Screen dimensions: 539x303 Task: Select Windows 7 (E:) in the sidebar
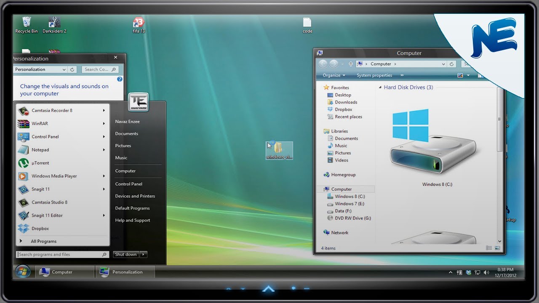350,204
